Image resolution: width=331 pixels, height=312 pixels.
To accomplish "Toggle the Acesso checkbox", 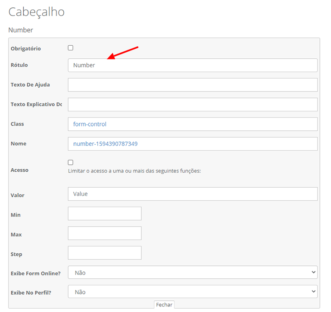I will 71,163.
